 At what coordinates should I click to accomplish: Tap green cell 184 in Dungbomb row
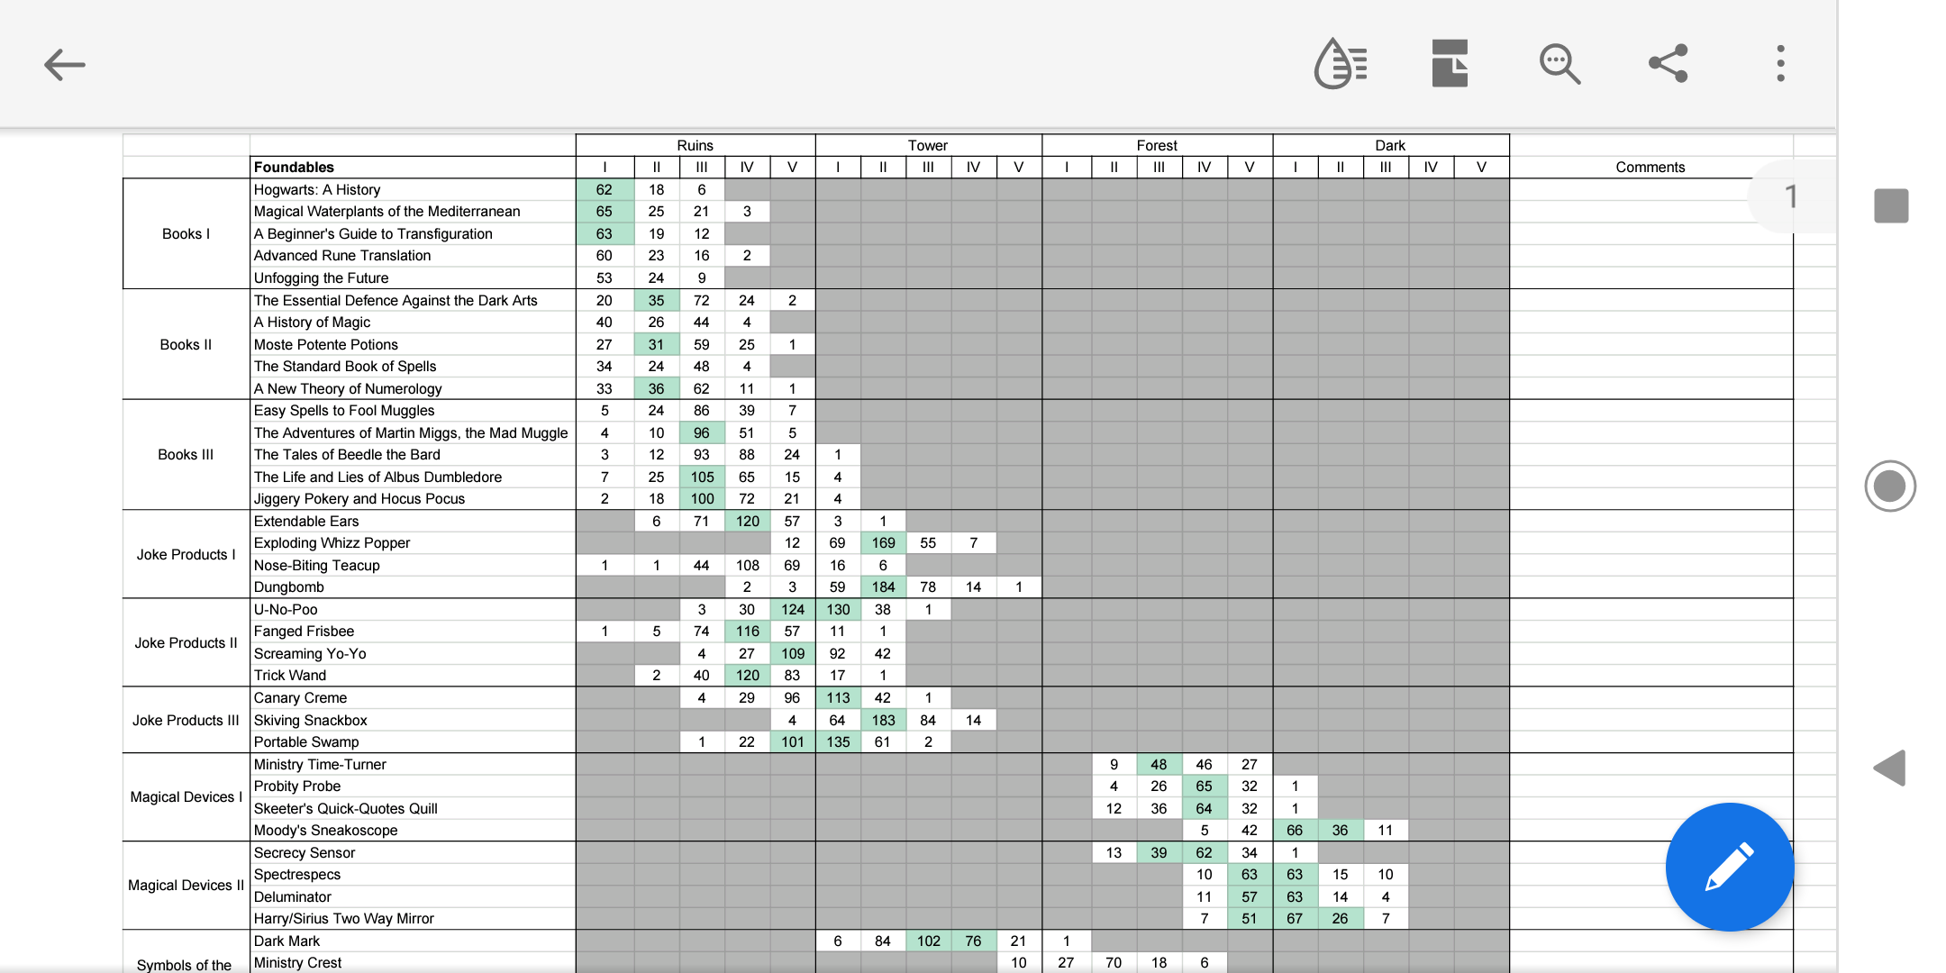[883, 587]
